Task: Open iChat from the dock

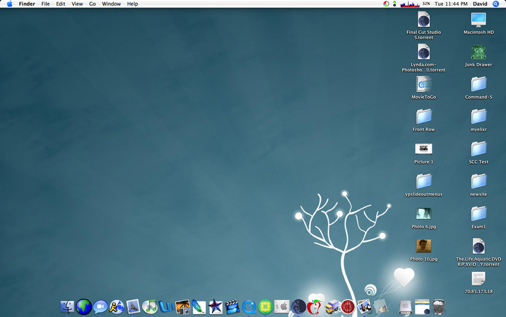Action: 101,307
